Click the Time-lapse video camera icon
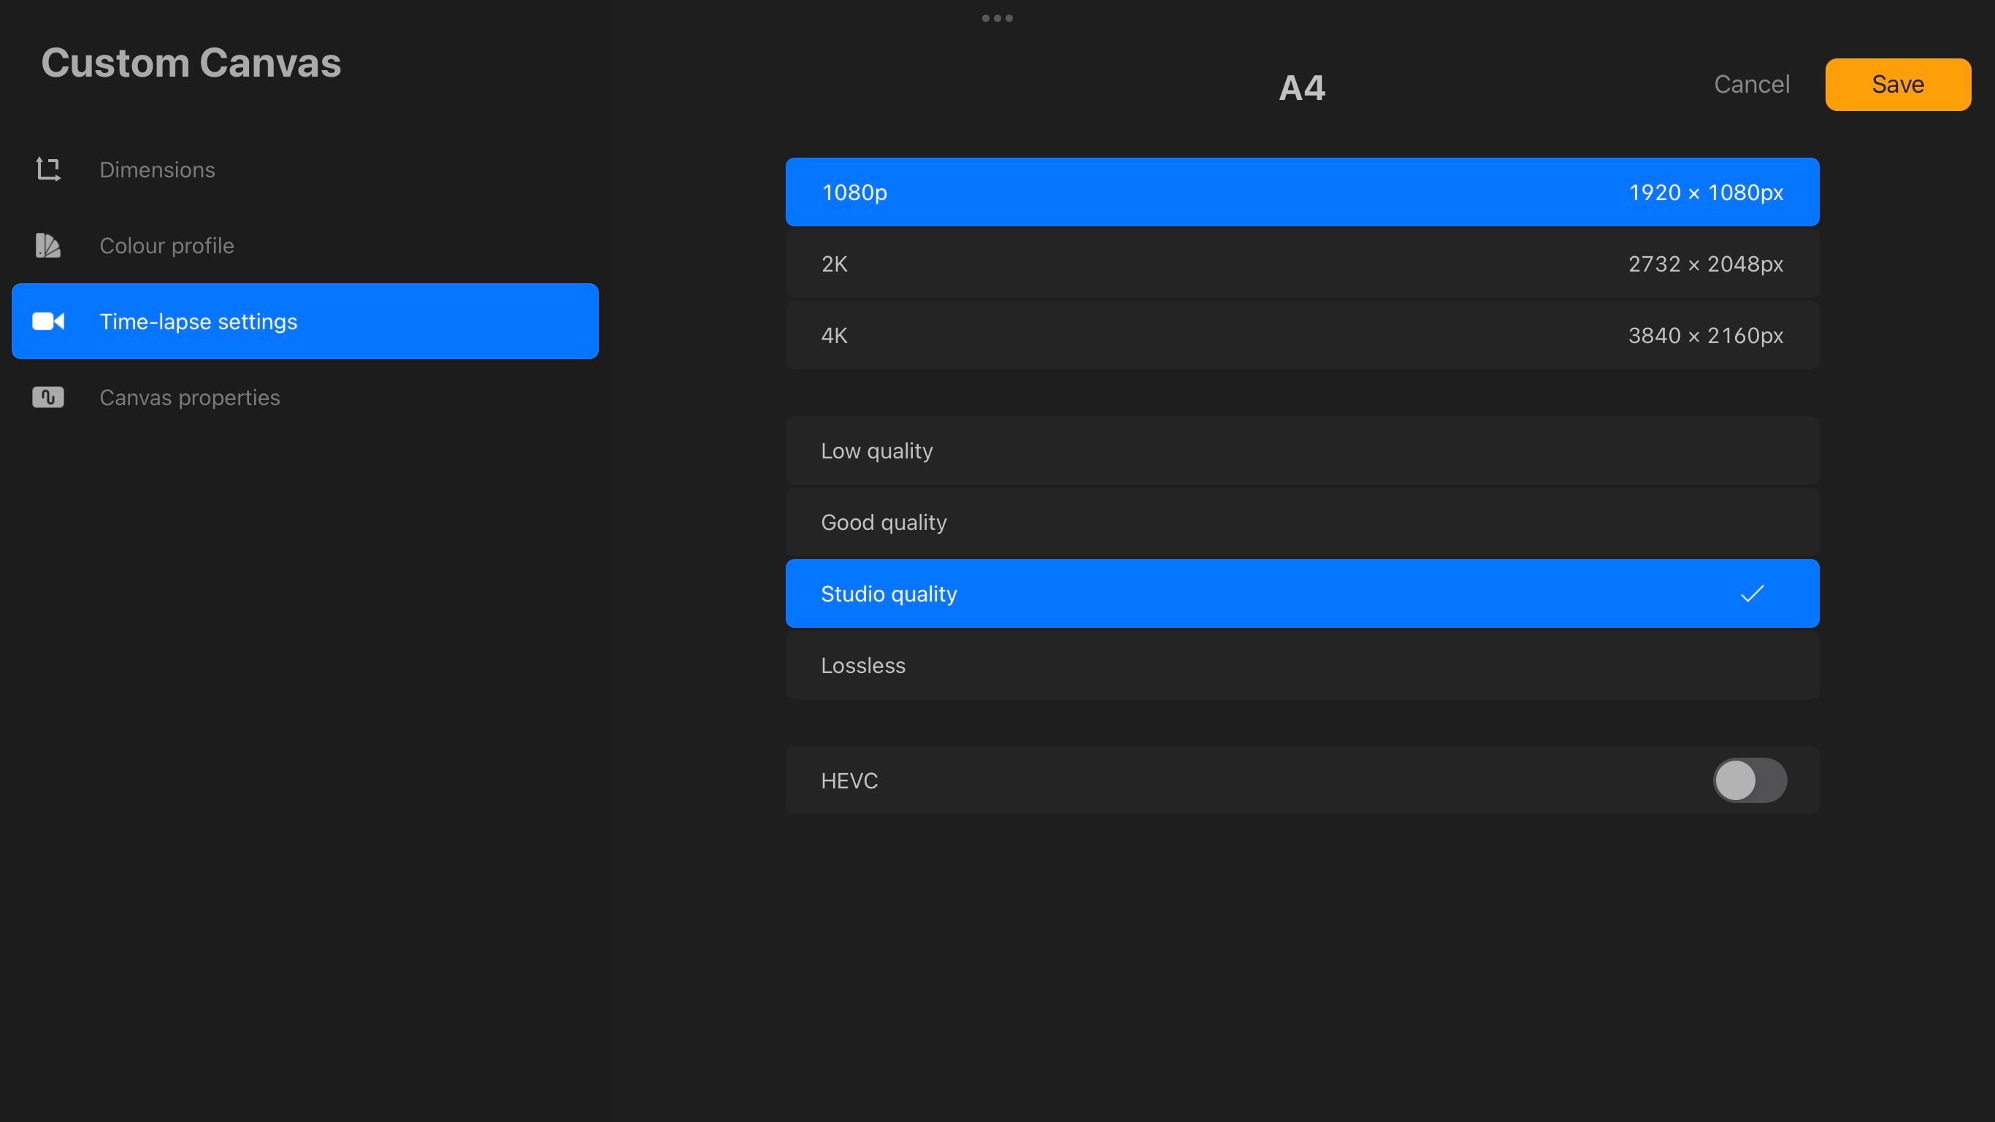This screenshot has width=1995, height=1122. (47, 321)
